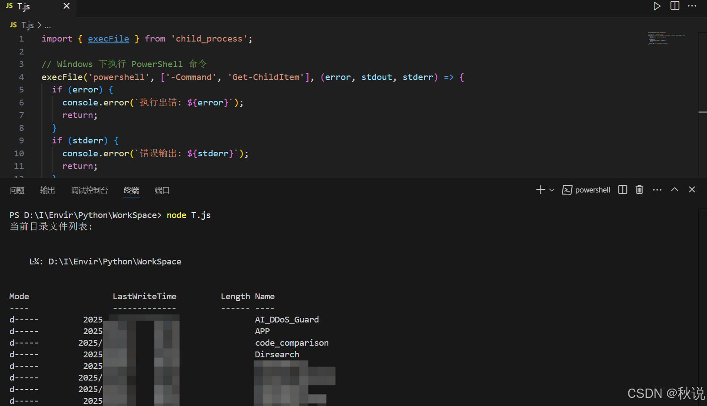Click the D:\I\Envir\Python\WorkSpace directory path line

pos(105,262)
